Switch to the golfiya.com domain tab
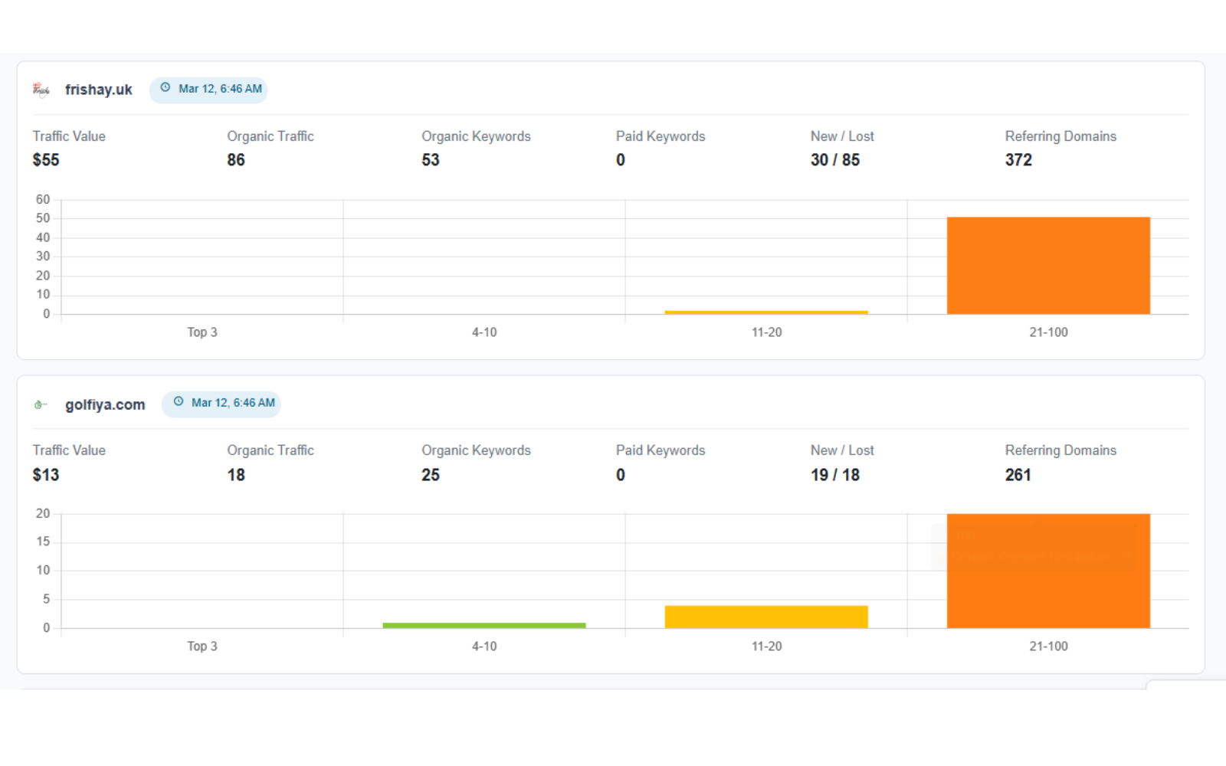Image resolution: width=1226 pixels, height=766 pixels. click(105, 404)
